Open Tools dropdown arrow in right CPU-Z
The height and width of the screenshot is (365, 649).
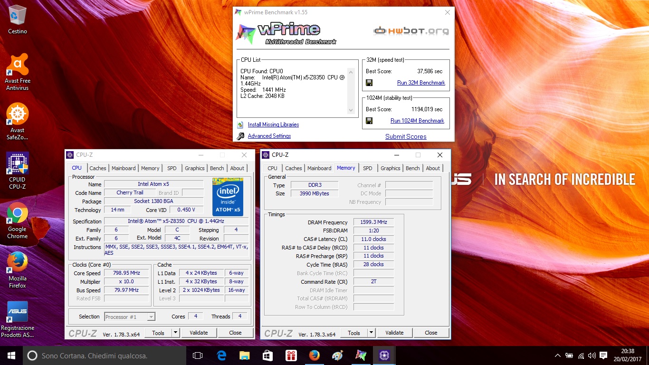(x=371, y=333)
